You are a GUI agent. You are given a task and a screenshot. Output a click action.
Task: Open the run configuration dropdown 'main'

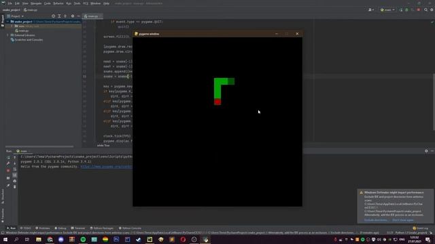pyautogui.click(x=387, y=10)
